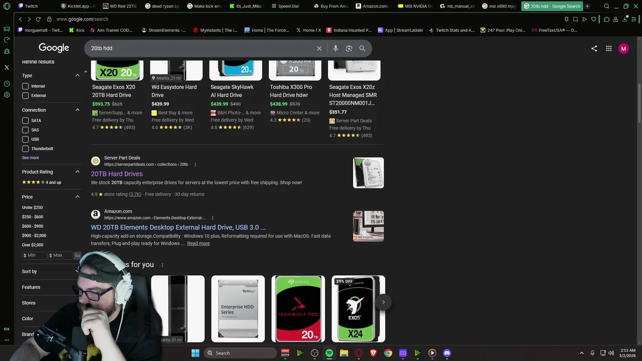Collapse the Connection filter section
This screenshot has height=361, width=642.
(77, 110)
